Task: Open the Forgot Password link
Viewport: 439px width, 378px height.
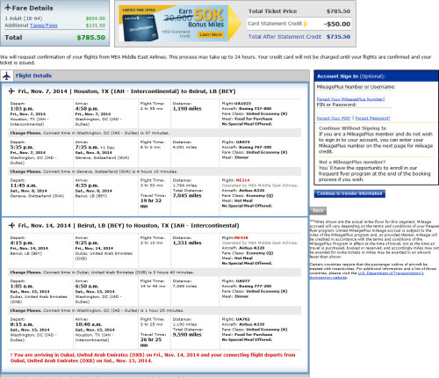Action: 372,118
